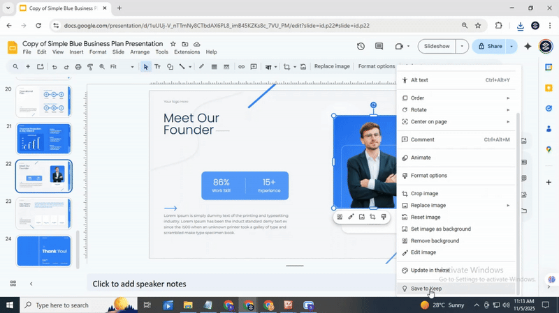This screenshot has height=313, width=559.
Task: Open Google Keep in the side panel
Action: (x=549, y=89)
